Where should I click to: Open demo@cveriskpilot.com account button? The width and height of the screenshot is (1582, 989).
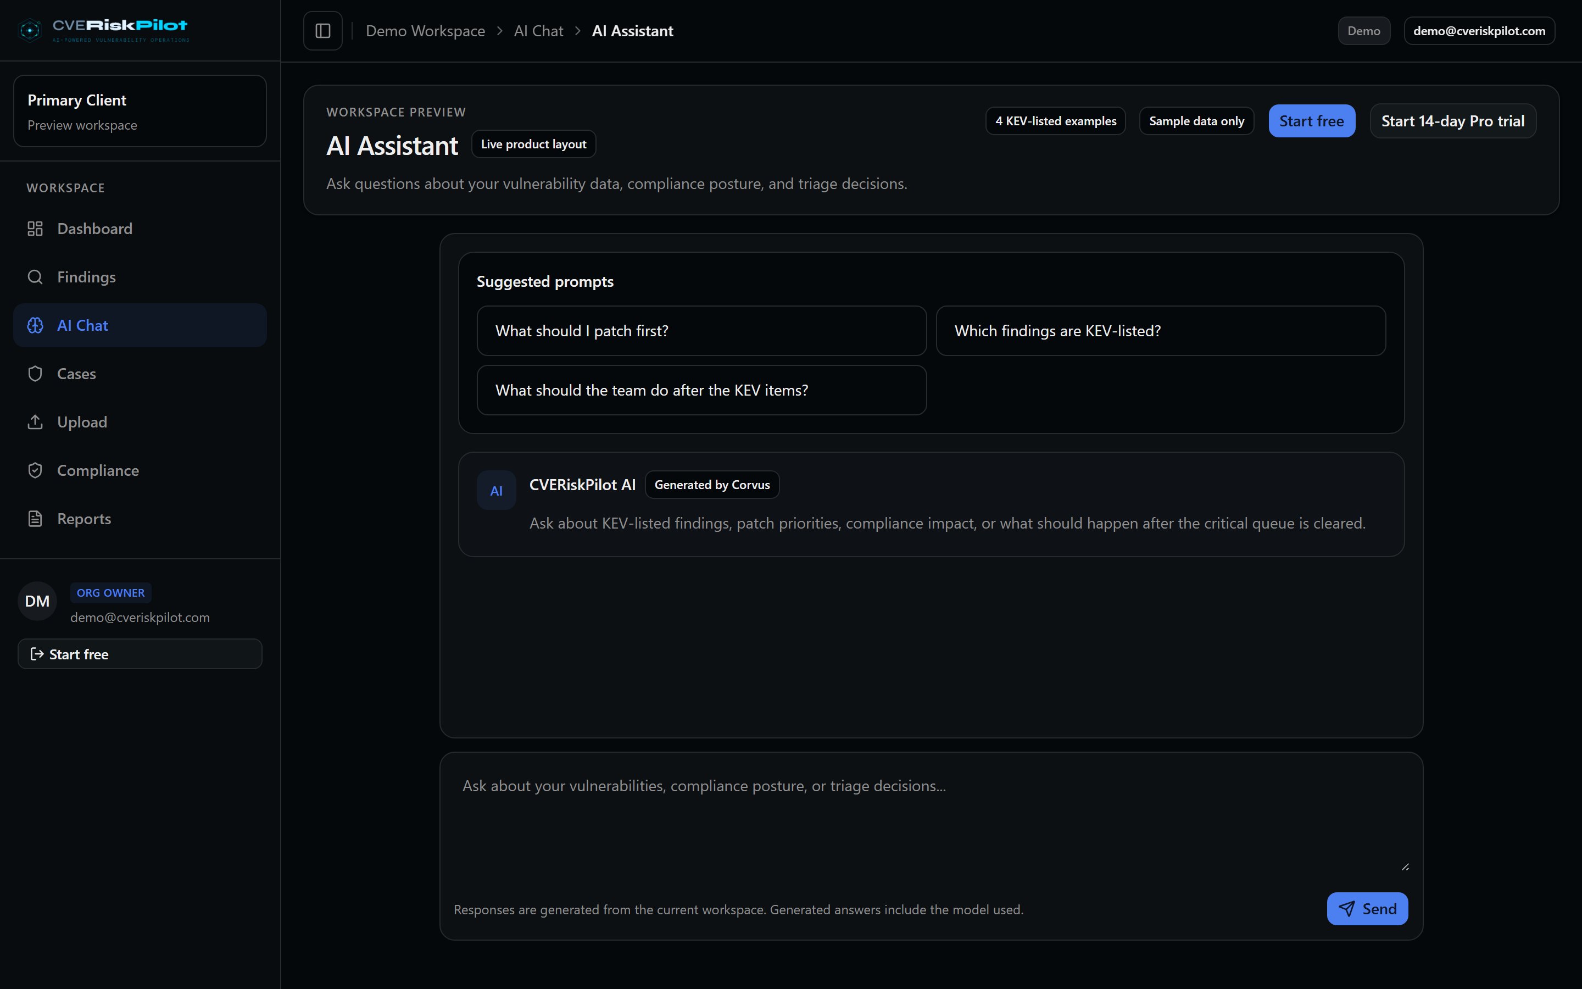tap(1479, 31)
